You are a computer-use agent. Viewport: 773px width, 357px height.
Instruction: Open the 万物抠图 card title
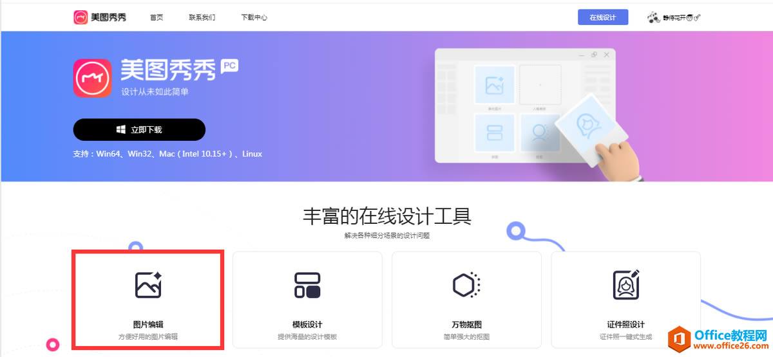(466, 324)
